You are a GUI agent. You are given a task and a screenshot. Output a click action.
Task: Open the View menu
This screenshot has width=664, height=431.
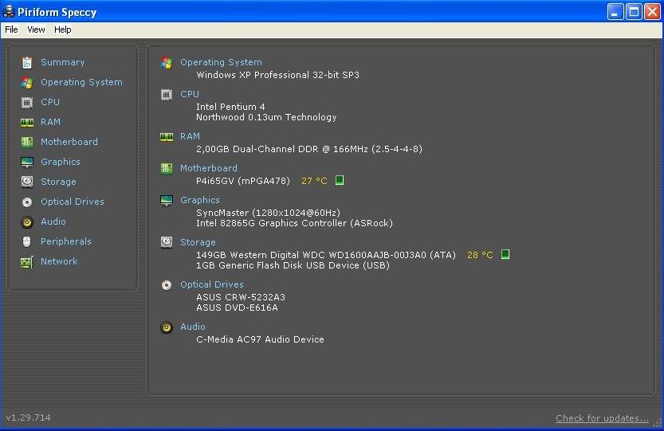[36, 29]
